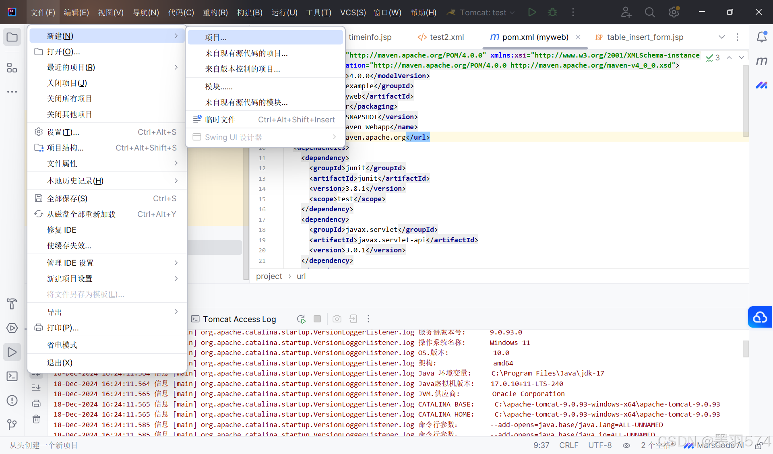Click the green Run button in toolbar
The image size is (773, 454).
point(532,12)
